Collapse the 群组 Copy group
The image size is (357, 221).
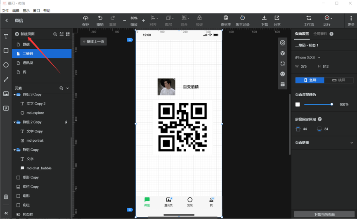click(x=14, y=150)
